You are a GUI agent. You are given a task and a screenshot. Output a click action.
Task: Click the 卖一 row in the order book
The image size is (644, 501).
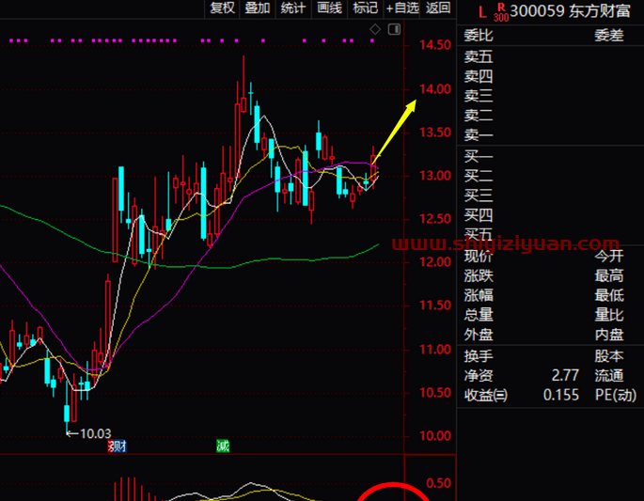(x=479, y=135)
